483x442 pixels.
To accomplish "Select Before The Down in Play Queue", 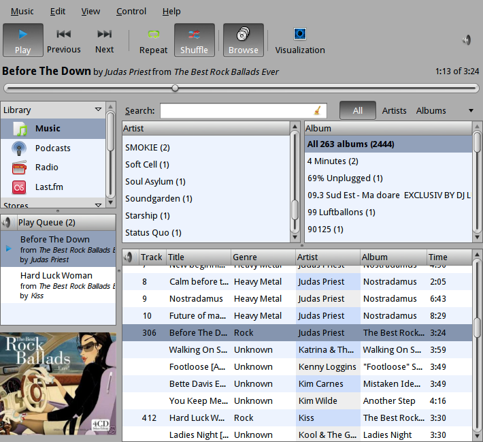I will 59,249.
